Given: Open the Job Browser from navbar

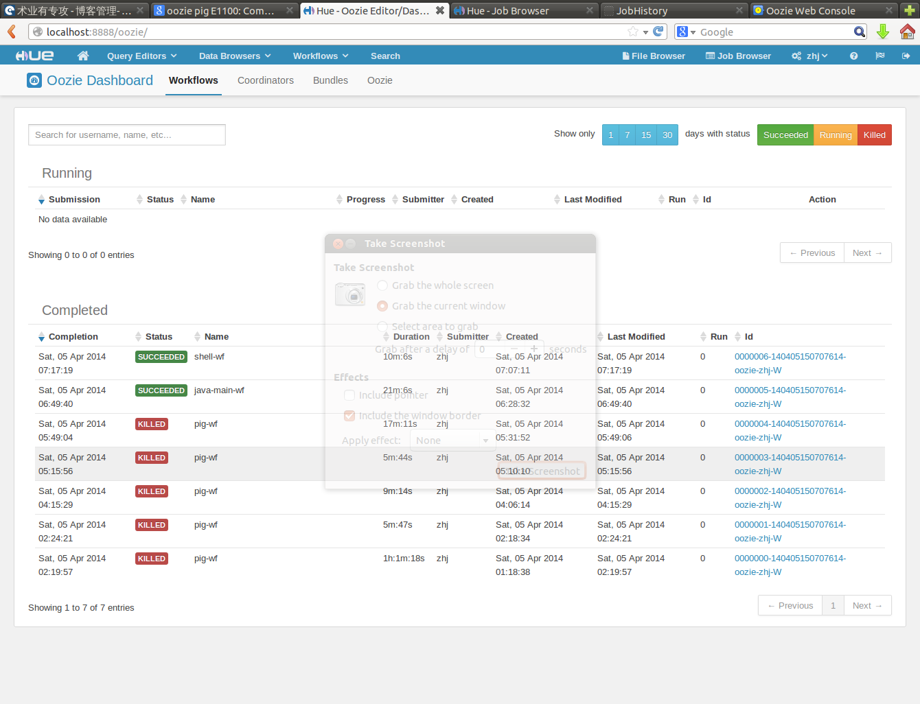Looking at the screenshot, I should pos(738,56).
